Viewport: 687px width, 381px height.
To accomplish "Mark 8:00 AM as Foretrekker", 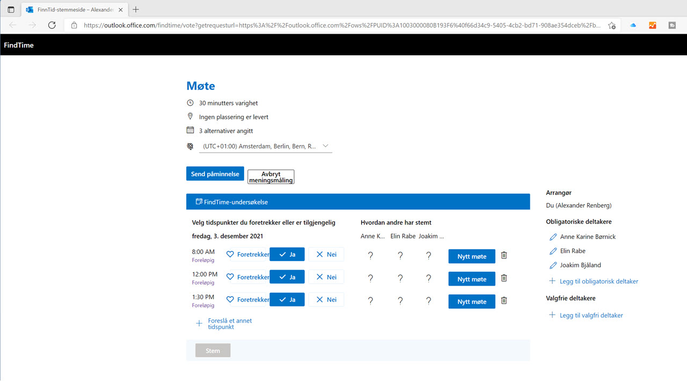I will [x=247, y=255].
